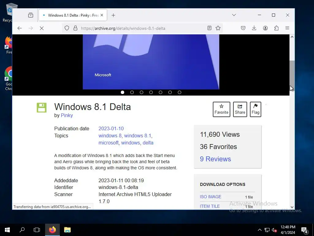Jump to the 9 Reviews link
Screen dimensions: 314x236
(216, 159)
